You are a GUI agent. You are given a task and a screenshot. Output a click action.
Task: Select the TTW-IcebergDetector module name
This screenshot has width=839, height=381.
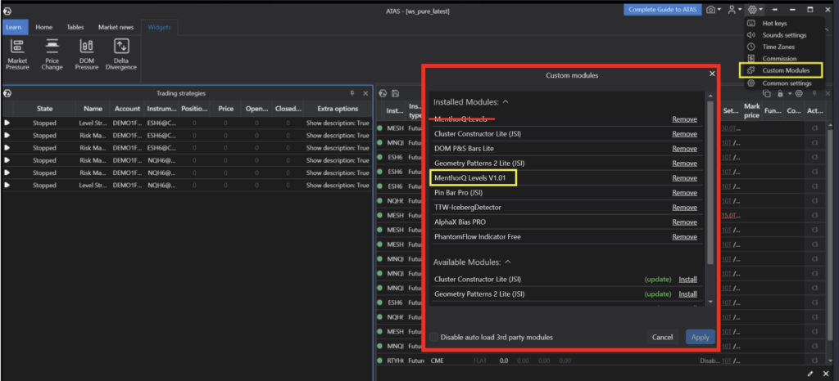pyautogui.click(x=468, y=208)
